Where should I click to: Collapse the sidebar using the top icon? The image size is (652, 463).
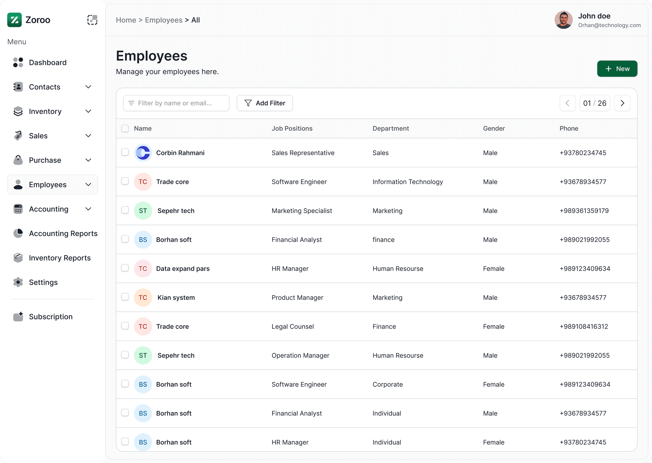(92, 20)
